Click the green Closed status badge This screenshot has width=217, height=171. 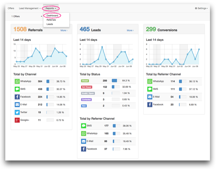tap(85, 80)
